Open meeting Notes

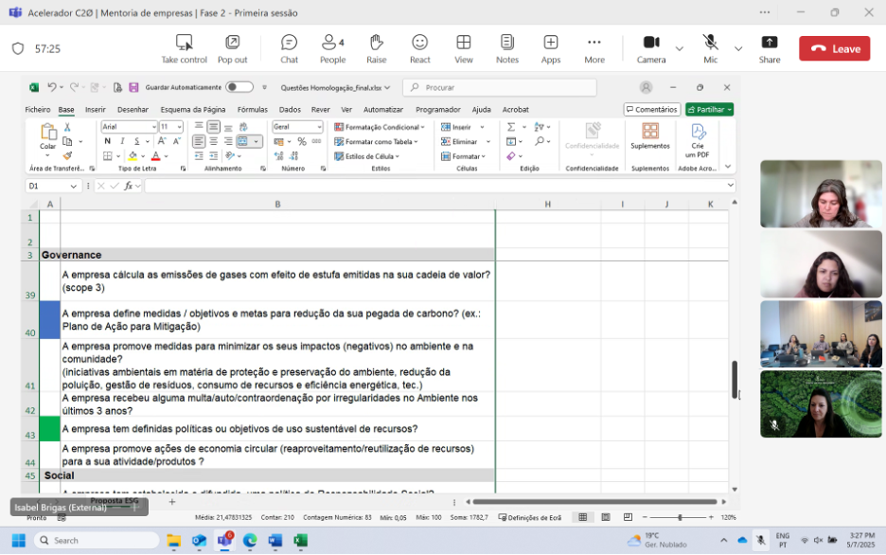(x=507, y=48)
